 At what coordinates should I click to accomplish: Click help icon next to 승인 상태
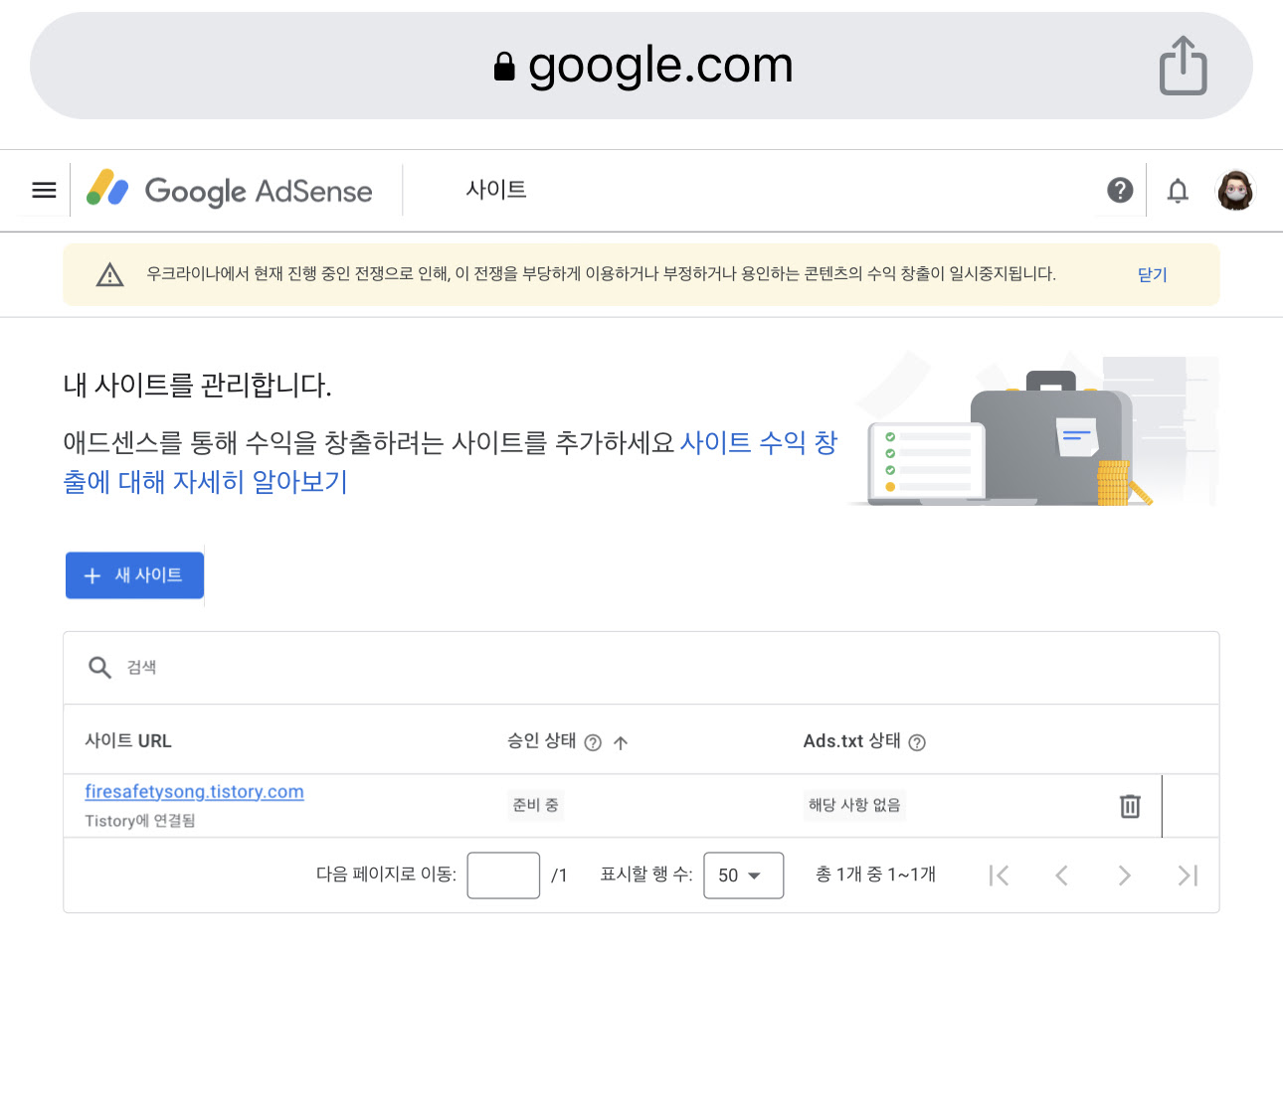(x=593, y=742)
